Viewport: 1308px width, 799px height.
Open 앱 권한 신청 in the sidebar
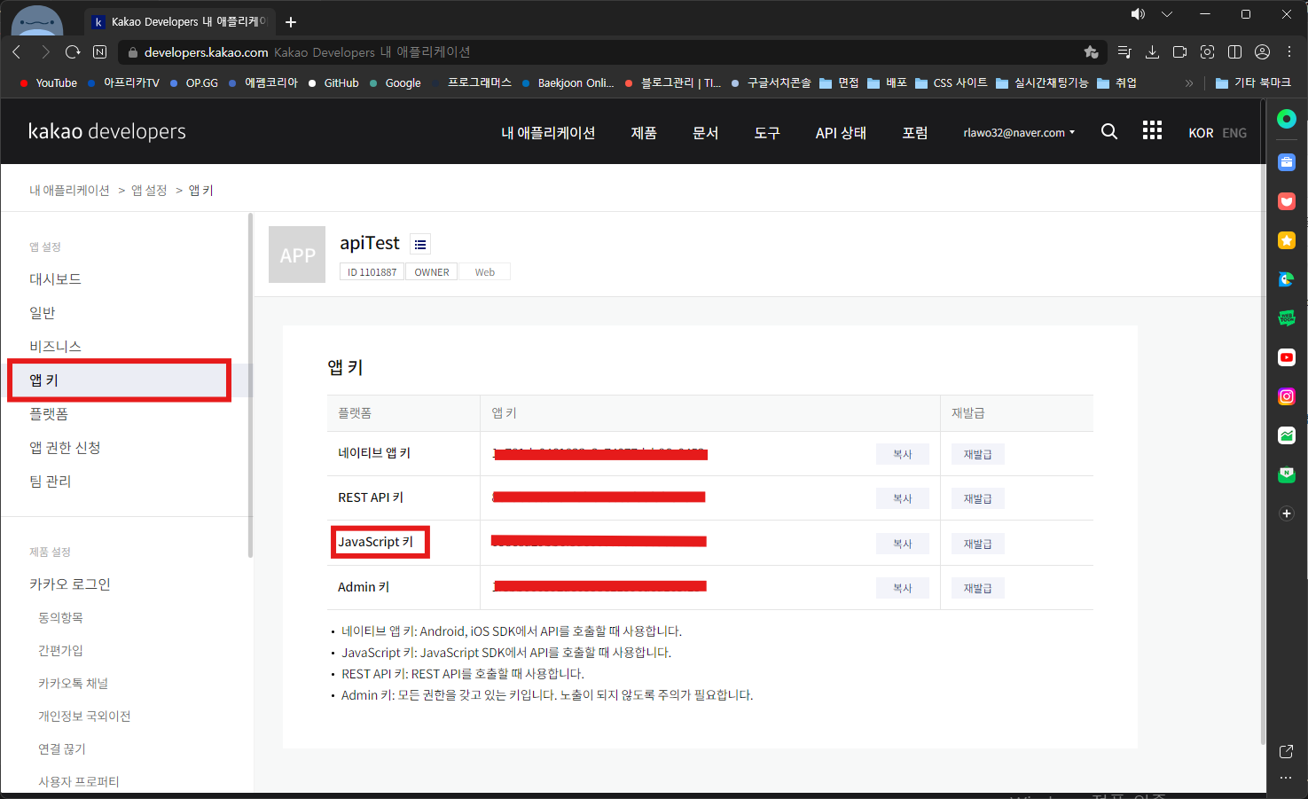pos(65,448)
